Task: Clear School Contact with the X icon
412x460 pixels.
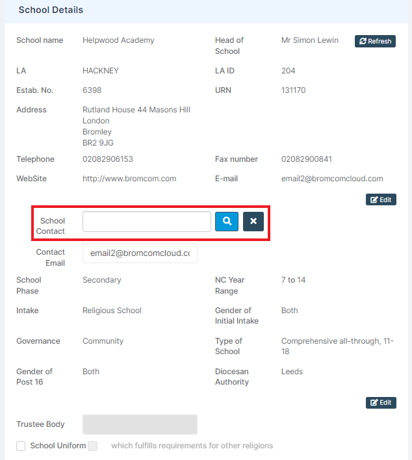Action: [253, 221]
